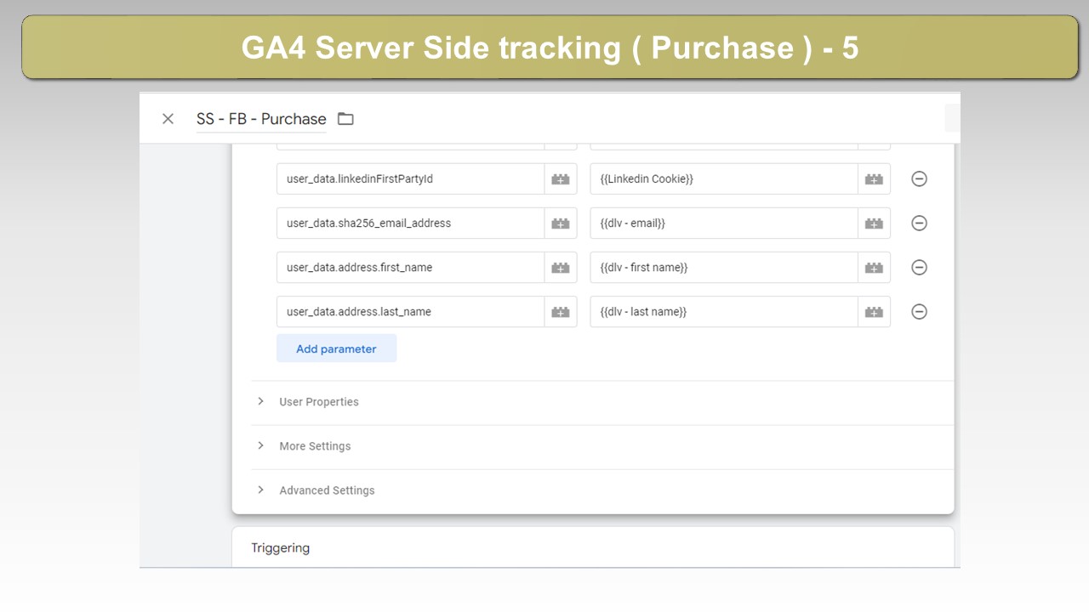Open variable picker for user_data.linkedinFirstPartyId name

561,179
